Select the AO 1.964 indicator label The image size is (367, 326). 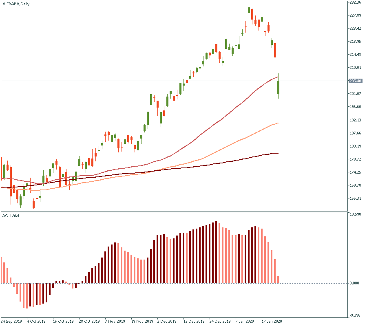pos(11,216)
